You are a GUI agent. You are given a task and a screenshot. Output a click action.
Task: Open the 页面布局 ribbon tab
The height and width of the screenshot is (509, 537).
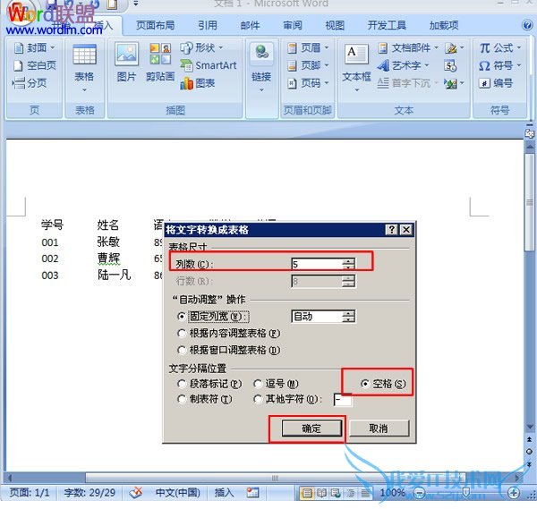pos(155,25)
